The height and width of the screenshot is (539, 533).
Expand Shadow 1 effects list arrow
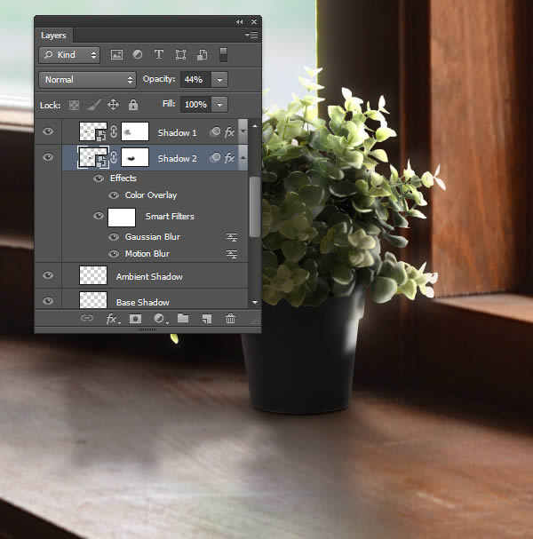point(243,131)
